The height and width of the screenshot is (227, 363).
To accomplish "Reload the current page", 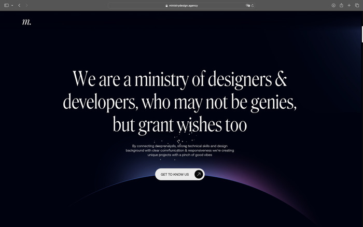I will 253,6.
